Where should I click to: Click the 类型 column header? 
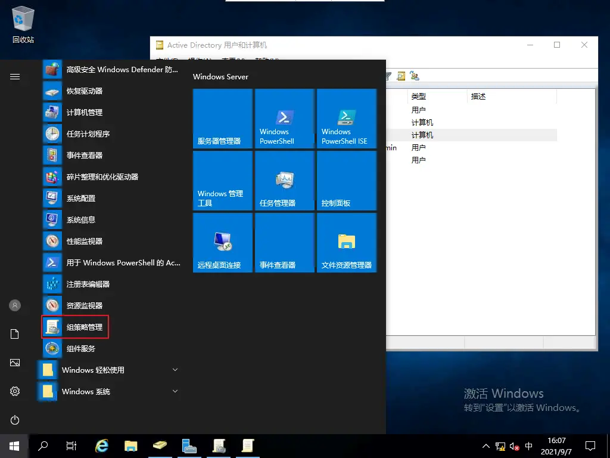(x=417, y=96)
